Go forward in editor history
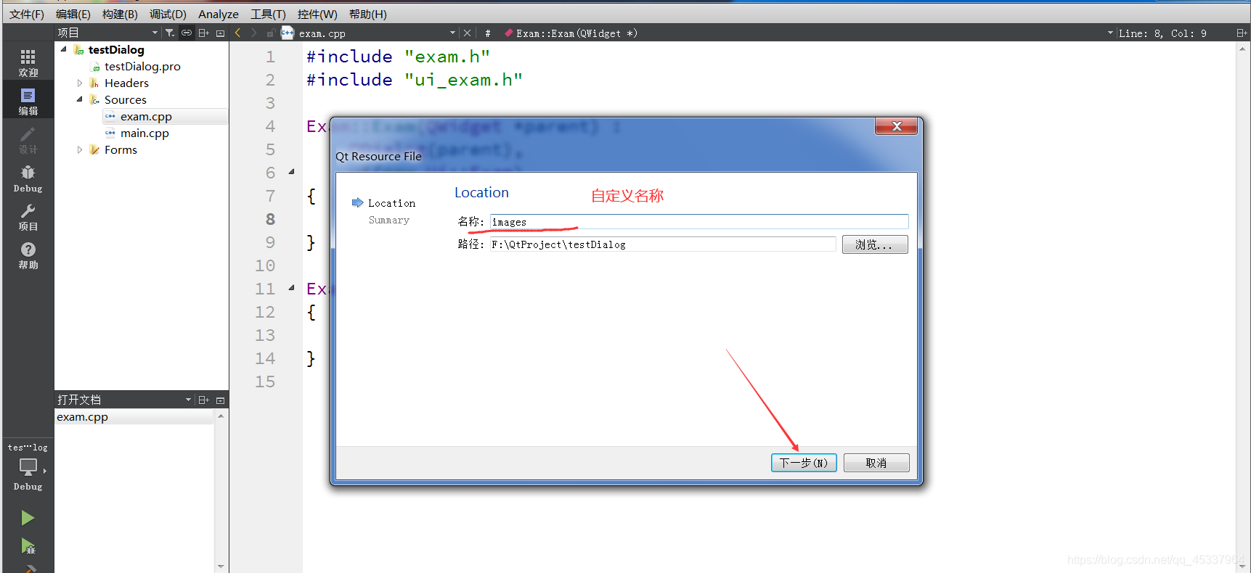Screen dimensions: 1251x573 click(253, 33)
